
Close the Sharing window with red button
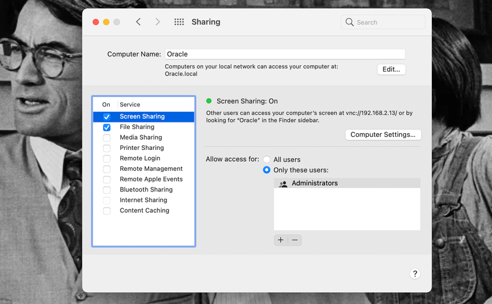point(95,22)
